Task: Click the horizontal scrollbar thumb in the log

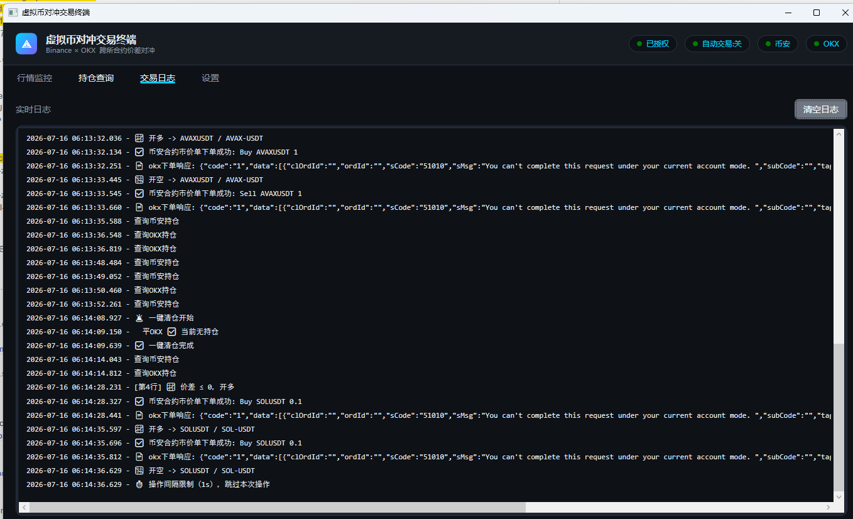Action: pos(278,507)
